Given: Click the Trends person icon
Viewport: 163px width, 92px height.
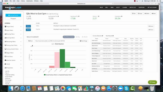Looking at the screenshot, I should 5,64.
